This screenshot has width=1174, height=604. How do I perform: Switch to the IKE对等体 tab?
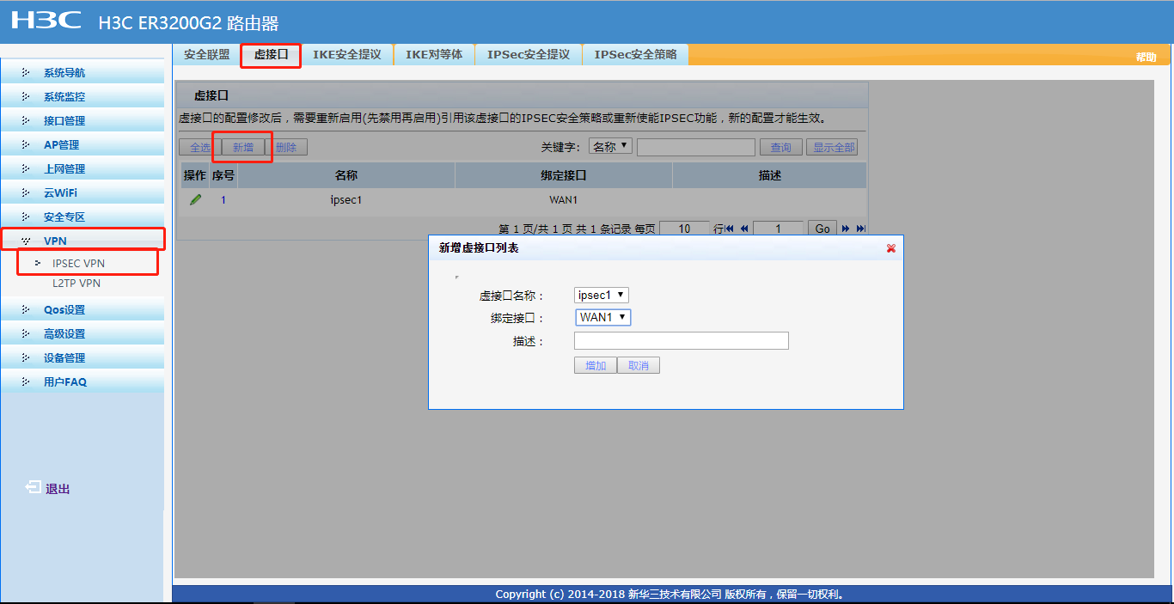coord(434,53)
